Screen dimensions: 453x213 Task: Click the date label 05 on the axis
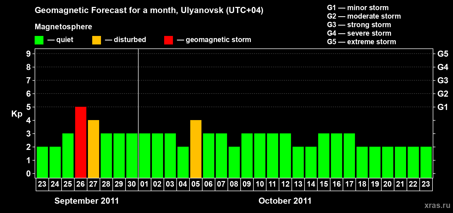[x=196, y=184]
